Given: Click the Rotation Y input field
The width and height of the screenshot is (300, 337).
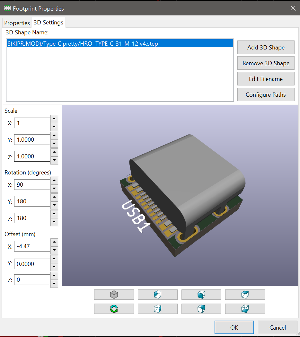Looking at the screenshot, I should (32, 201).
